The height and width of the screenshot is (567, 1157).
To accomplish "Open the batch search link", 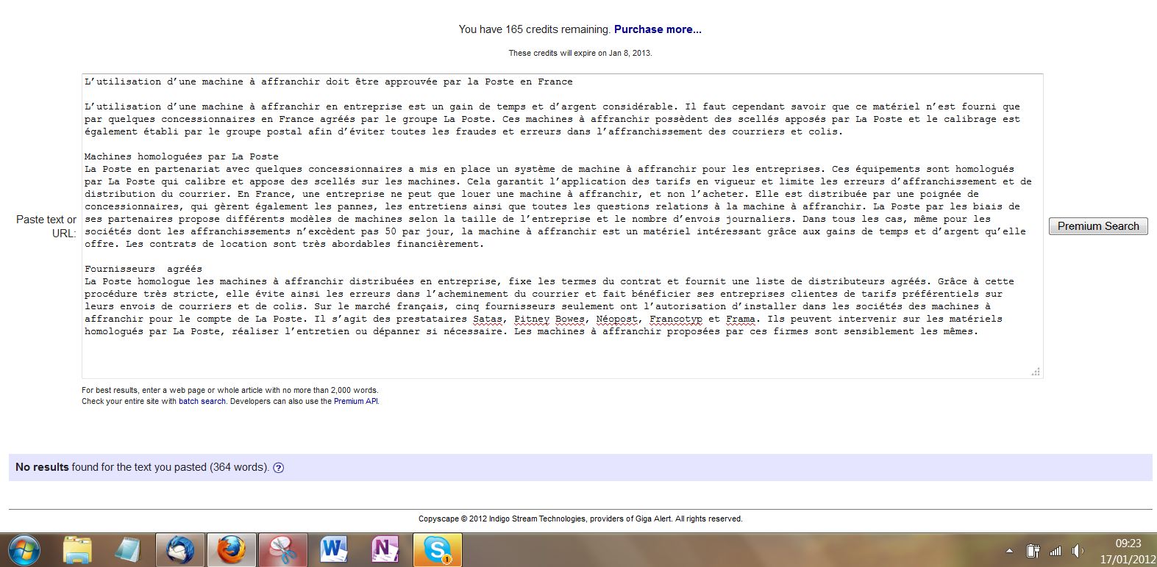I will (202, 402).
